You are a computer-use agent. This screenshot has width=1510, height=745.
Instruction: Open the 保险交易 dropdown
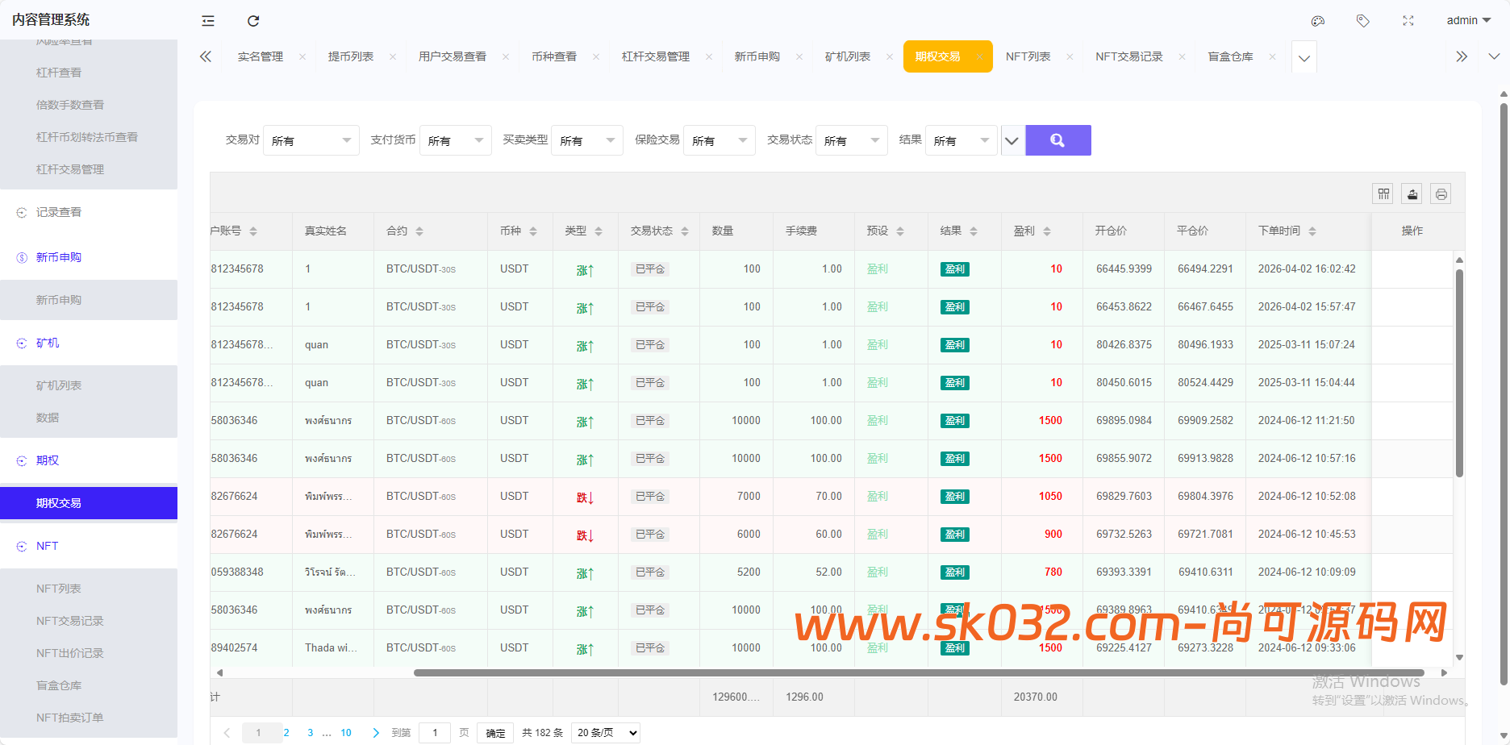tap(718, 139)
